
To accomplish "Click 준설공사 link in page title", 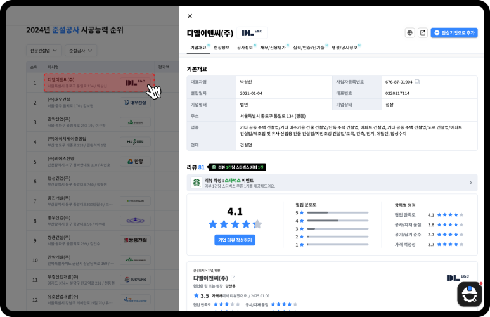I will tap(66, 30).
